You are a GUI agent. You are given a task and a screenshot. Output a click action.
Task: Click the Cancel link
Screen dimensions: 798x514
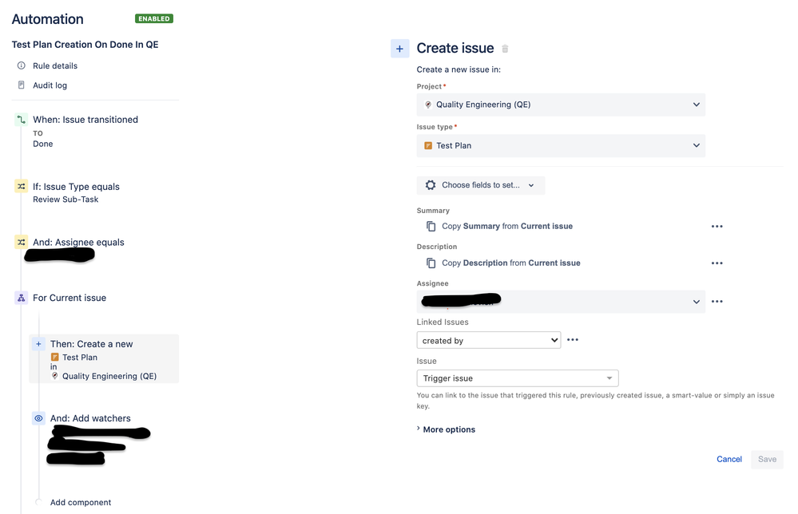(x=729, y=459)
